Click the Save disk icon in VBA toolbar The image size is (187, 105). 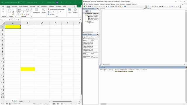(x=90, y=6)
